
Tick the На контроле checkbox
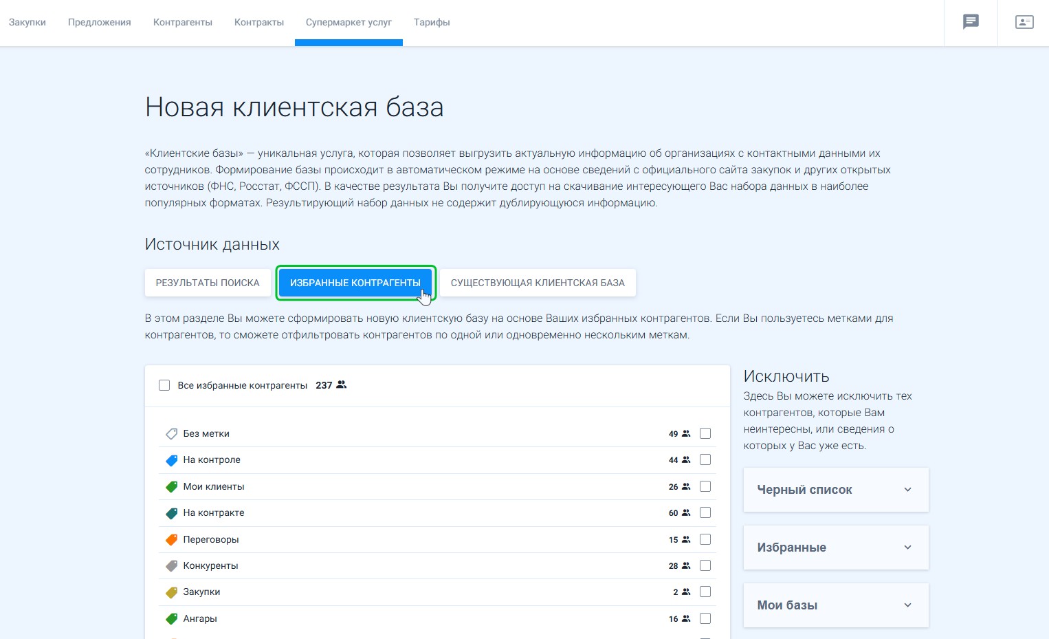(705, 459)
